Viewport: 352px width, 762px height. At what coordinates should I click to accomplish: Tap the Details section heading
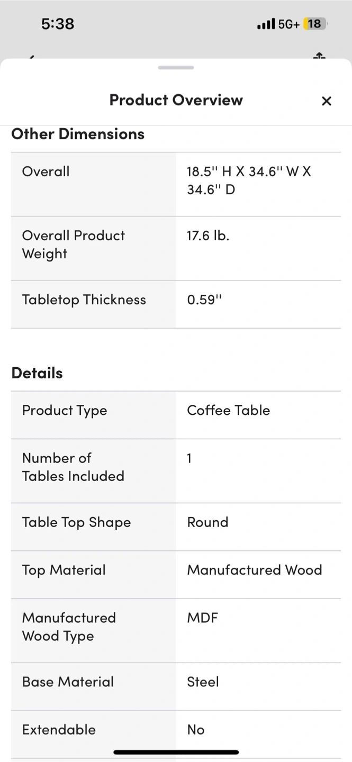tap(37, 373)
